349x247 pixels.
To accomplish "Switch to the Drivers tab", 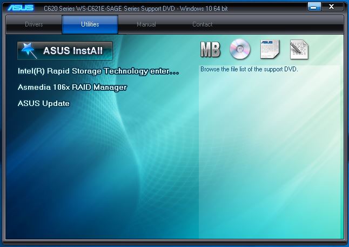I will pyautogui.click(x=34, y=24).
